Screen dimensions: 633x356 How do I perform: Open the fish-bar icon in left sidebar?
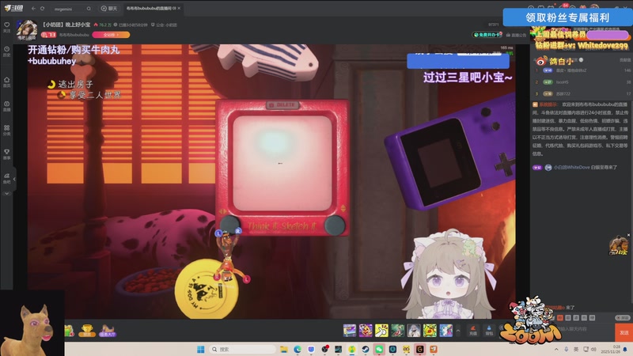(7, 178)
